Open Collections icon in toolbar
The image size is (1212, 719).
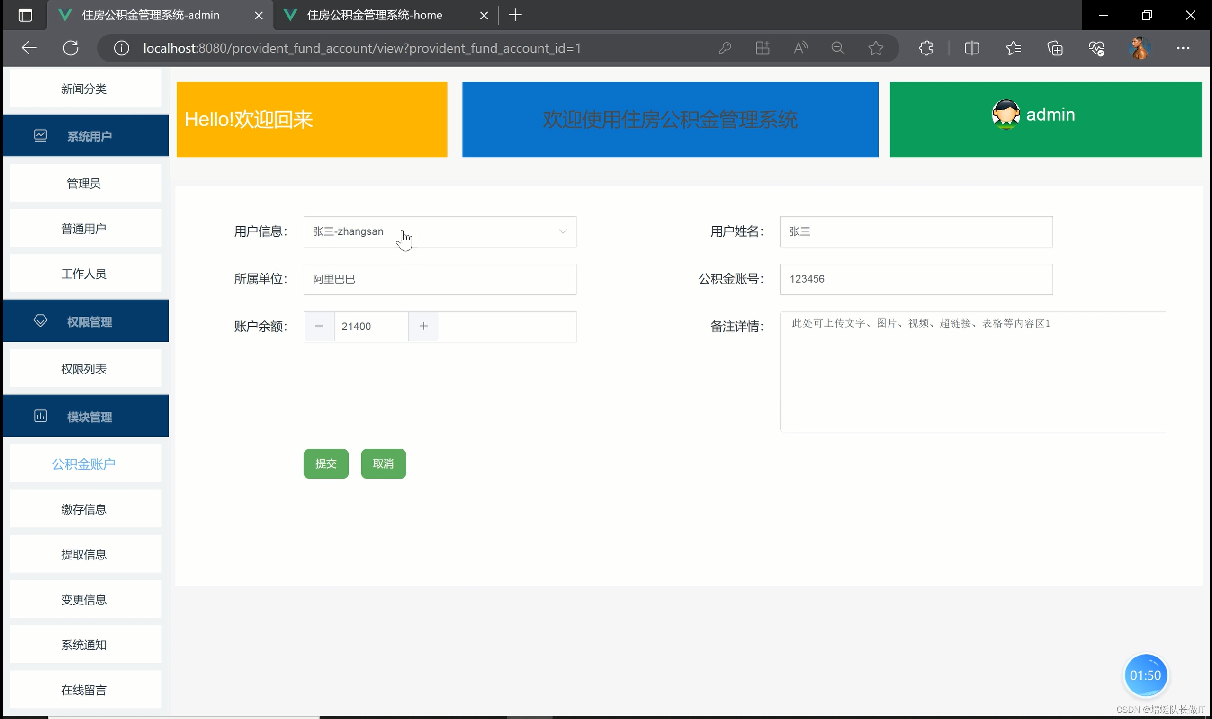click(1055, 47)
